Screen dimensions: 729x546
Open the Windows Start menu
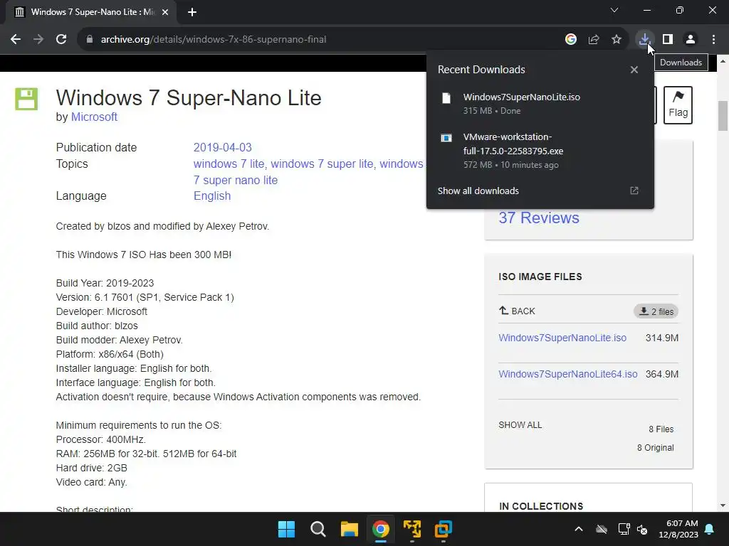pyautogui.click(x=286, y=529)
